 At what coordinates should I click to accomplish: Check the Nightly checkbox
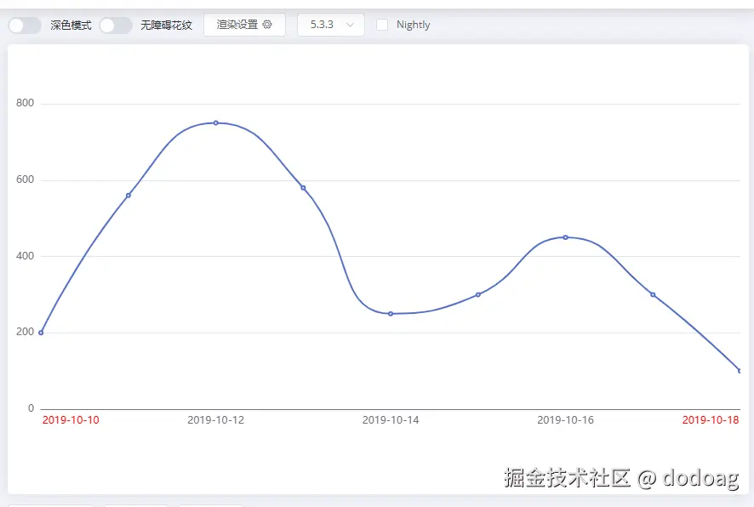tap(382, 25)
